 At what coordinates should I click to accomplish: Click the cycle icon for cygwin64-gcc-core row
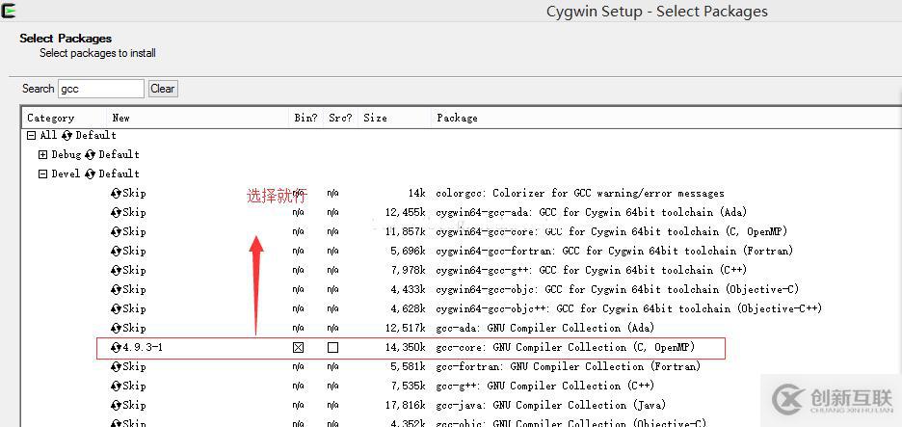click(116, 232)
